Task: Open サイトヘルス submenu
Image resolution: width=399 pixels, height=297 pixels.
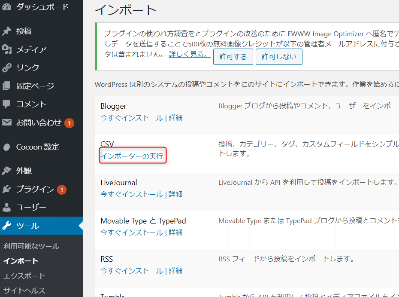Action: [x=24, y=291]
